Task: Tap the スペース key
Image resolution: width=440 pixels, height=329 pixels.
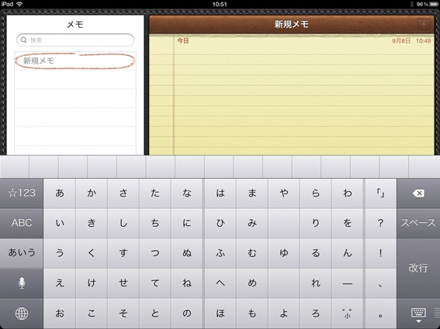Action: tap(418, 223)
